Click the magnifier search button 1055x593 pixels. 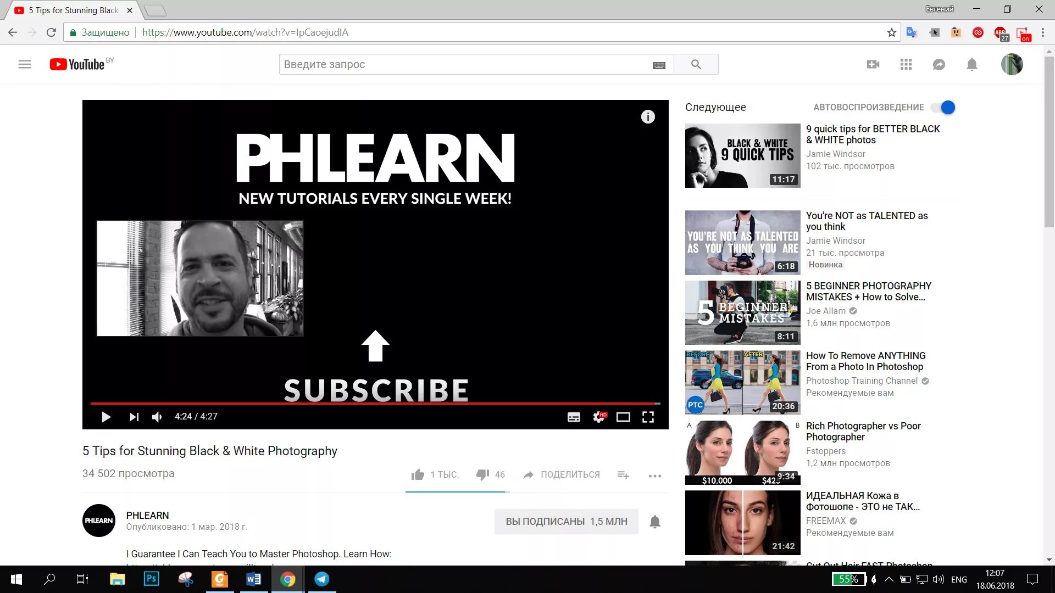coord(696,64)
